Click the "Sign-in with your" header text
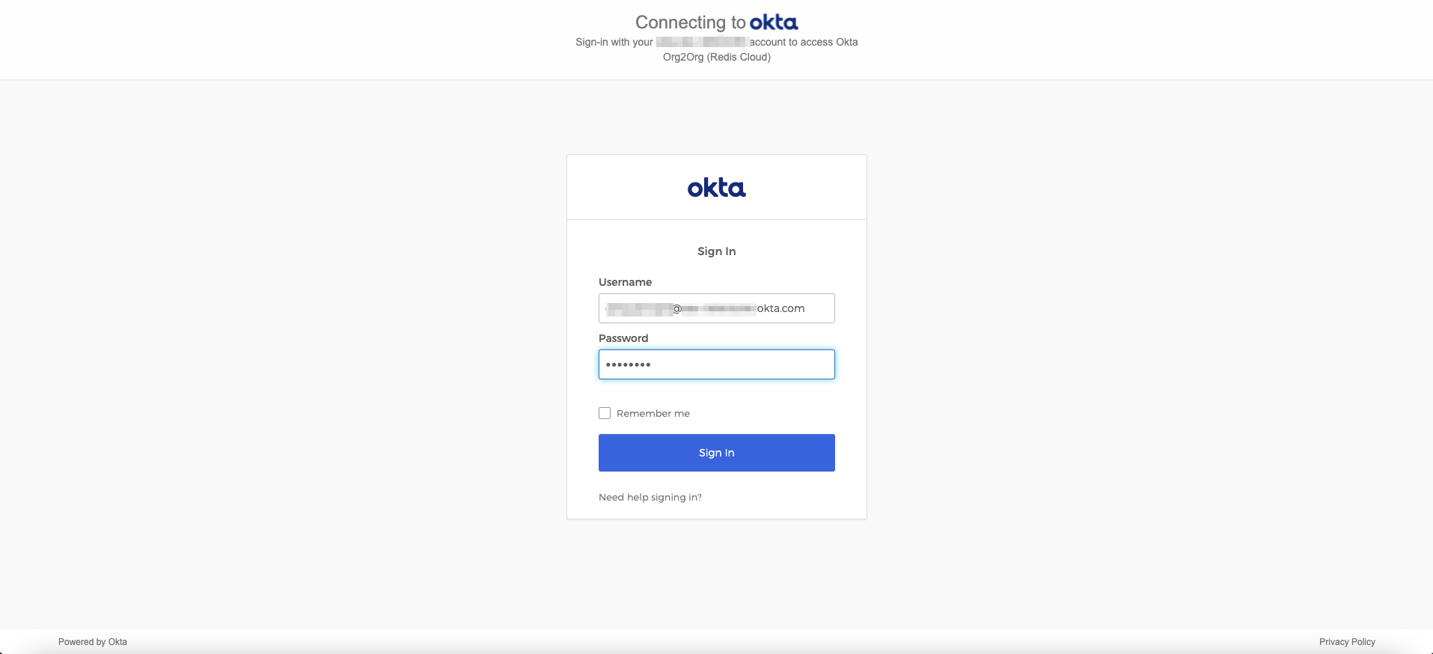 coord(614,42)
